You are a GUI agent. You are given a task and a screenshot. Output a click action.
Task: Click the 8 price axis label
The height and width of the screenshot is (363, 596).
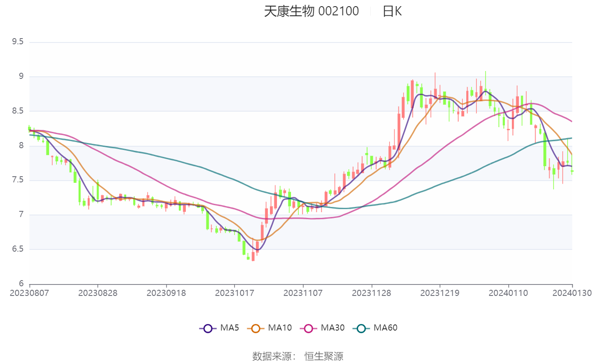[x=21, y=146]
